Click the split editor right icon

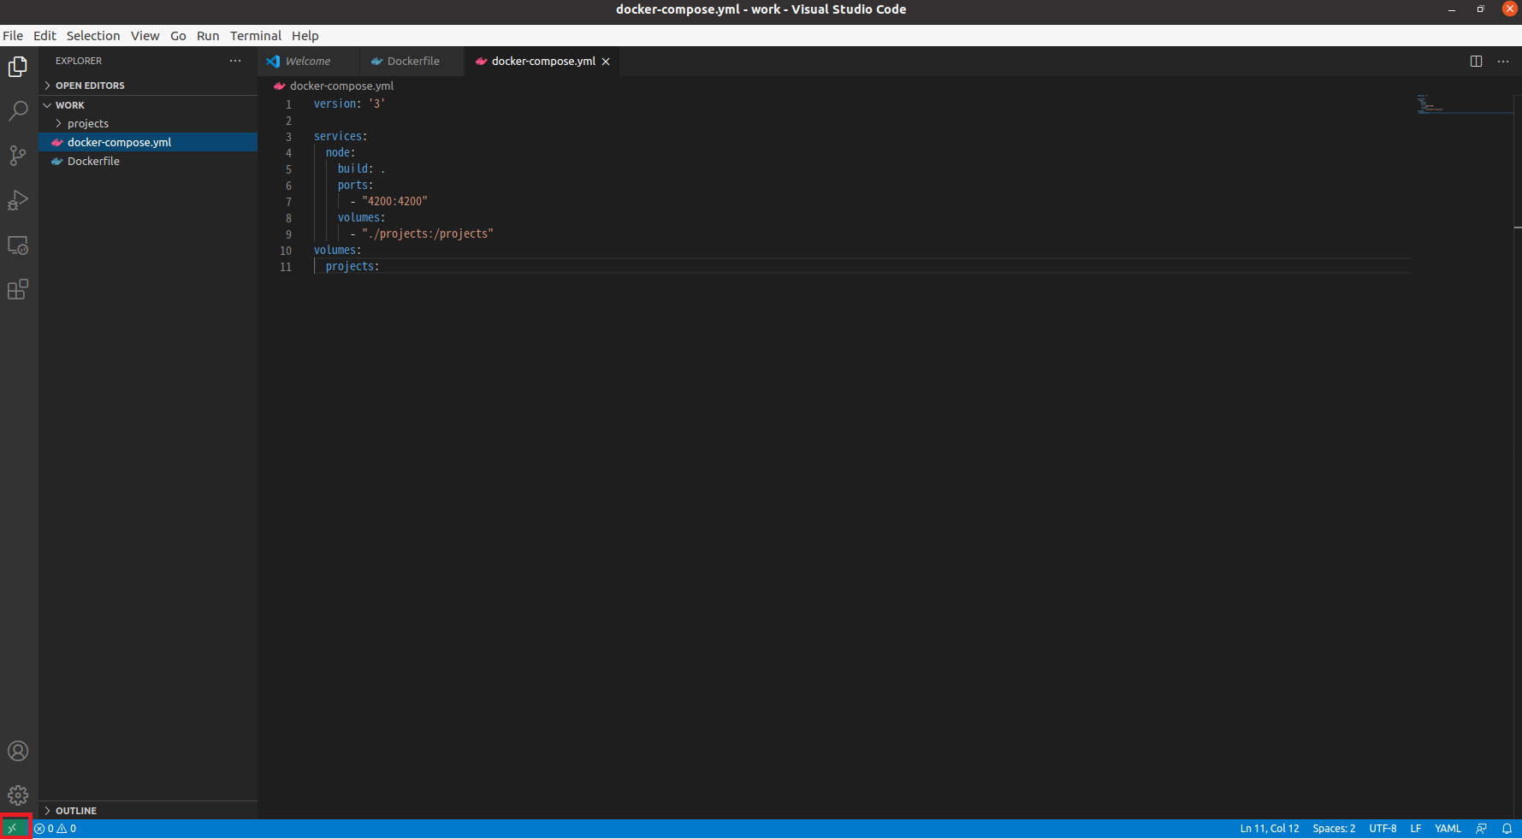(1476, 62)
